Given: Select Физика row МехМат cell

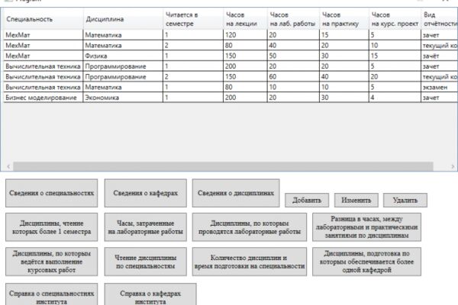Looking at the screenshot, I should (44, 56).
